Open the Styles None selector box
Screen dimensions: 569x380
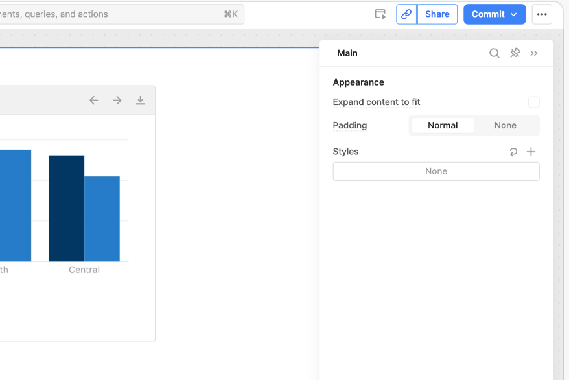(436, 172)
